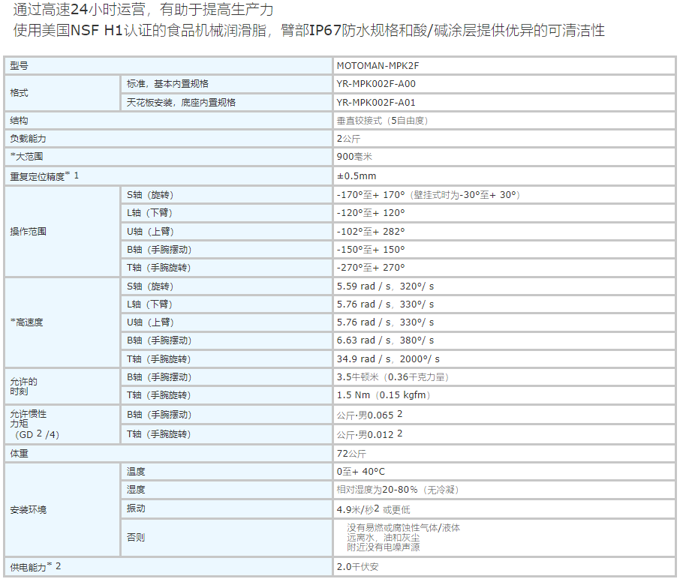Viewport: 686px width, 585px height.
Task: Click the 体重 row label
Action: coord(20,454)
